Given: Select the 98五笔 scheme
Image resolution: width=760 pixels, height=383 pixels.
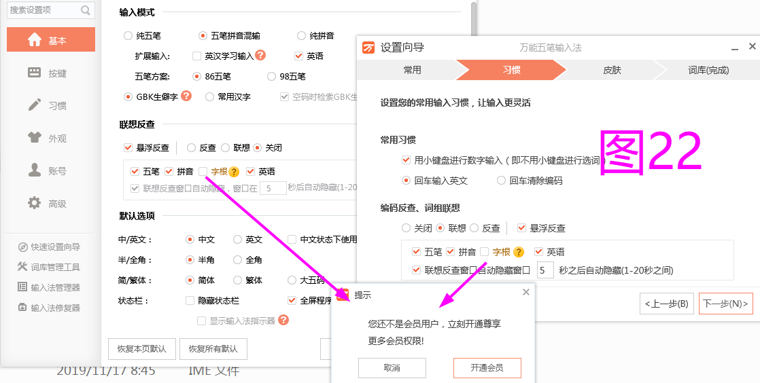Looking at the screenshot, I should tap(272, 76).
